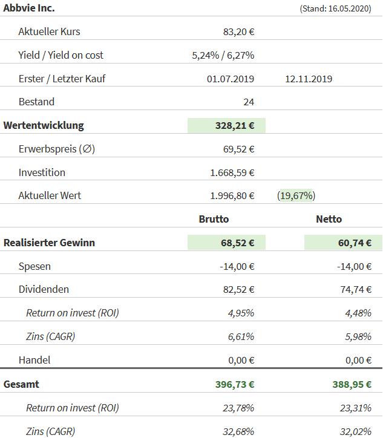
Task: Select the Handel row label
Action: pos(34,360)
